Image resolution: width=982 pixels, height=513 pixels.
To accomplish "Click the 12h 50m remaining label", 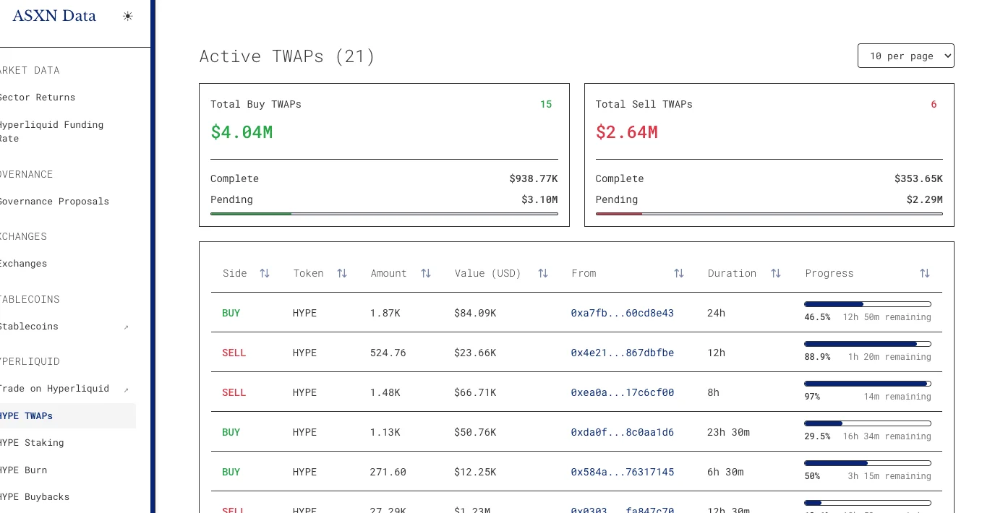I will point(887,317).
